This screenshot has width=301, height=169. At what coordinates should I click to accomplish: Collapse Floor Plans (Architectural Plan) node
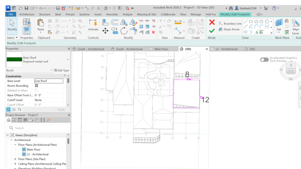click(15, 145)
